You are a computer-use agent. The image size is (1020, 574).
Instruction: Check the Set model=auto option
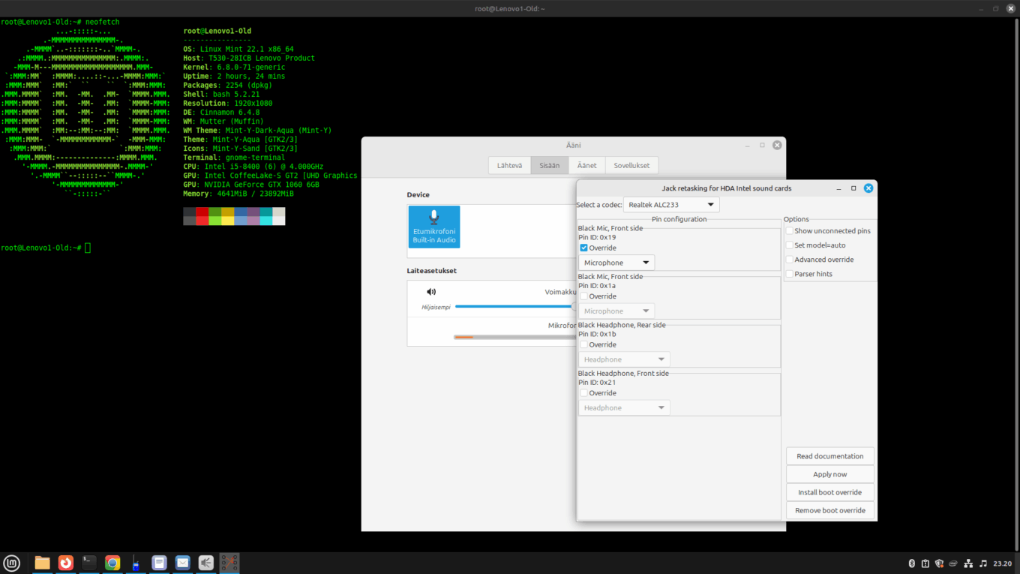pyautogui.click(x=789, y=245)
